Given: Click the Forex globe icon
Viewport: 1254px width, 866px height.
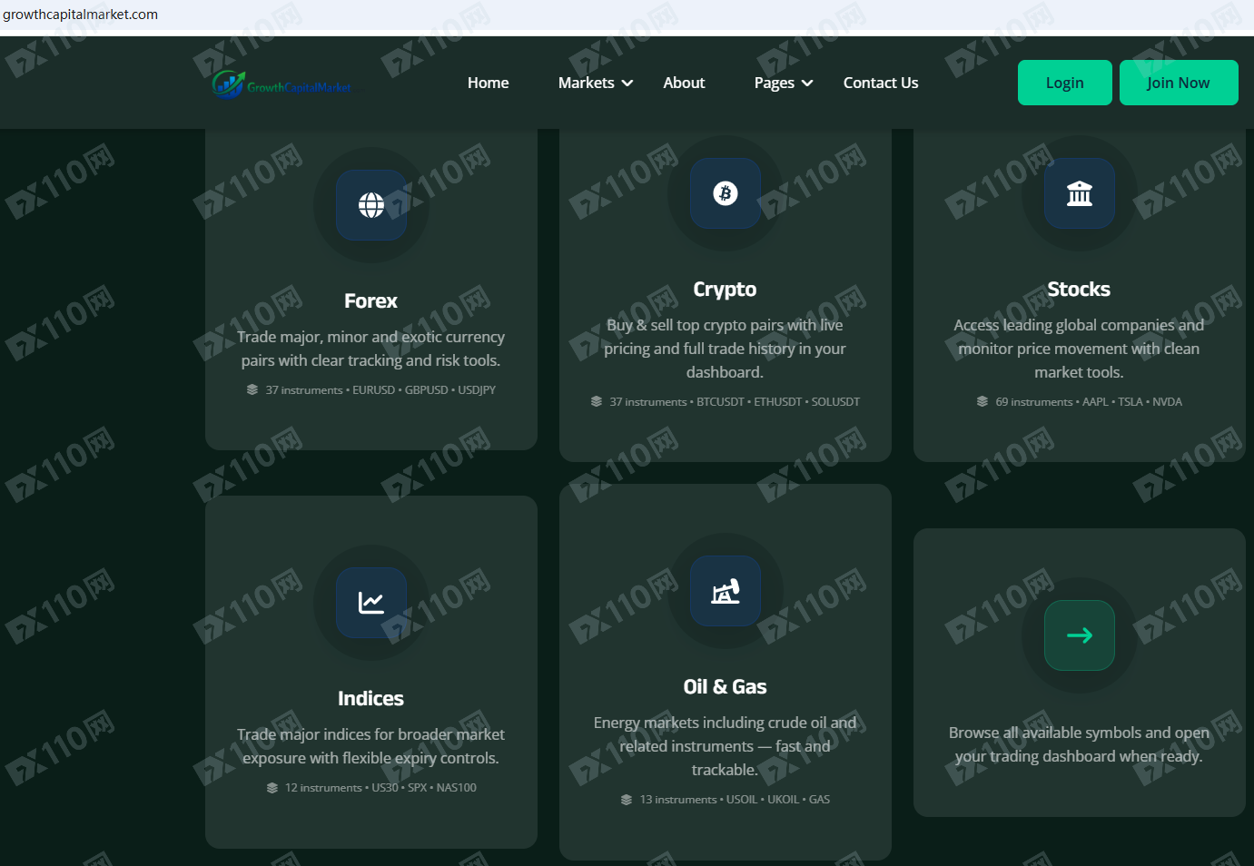Looking at the screenshot, I should click(370, 205).
